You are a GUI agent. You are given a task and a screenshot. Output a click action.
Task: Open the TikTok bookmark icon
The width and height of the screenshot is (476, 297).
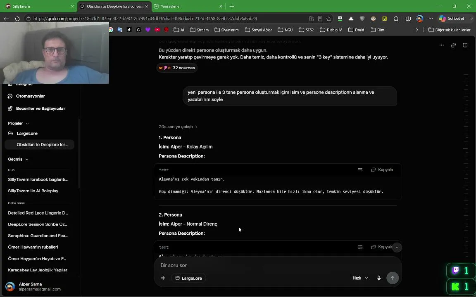pos(129,30)
